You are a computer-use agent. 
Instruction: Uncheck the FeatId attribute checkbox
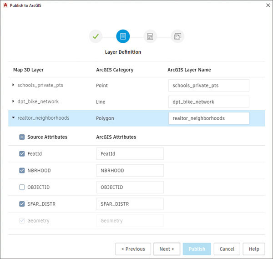[22, 154]
